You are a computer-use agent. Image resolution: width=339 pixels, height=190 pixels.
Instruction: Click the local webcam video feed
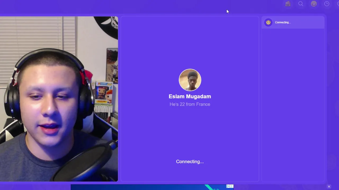tap(59, 99)
